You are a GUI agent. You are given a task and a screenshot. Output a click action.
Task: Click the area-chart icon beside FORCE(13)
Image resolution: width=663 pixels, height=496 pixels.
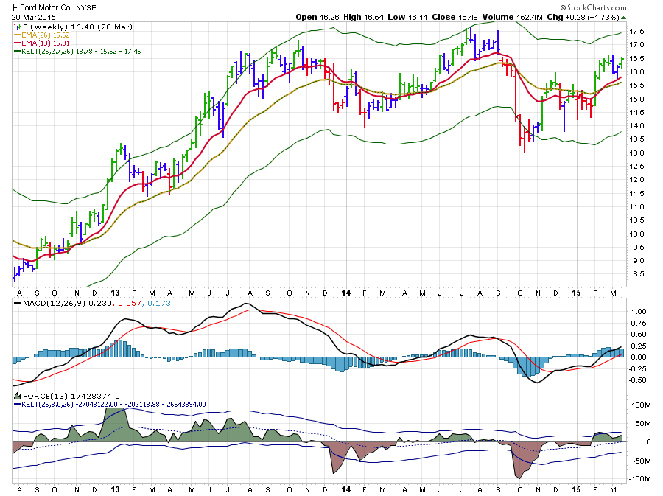16,396
